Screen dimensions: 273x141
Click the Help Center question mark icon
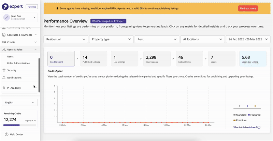tap(6, 134)
